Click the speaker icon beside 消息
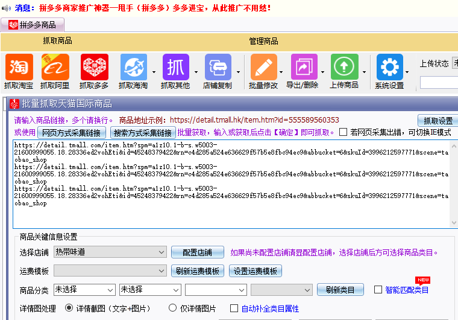This screenshot has width=458, height=320. [6, 8]
